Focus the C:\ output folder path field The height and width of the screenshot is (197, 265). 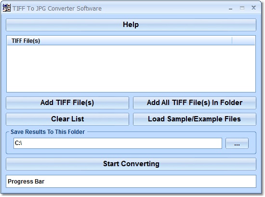[118, 143]
